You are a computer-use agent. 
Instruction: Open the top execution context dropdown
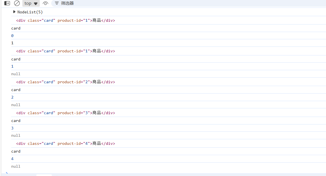pos(31,3)
